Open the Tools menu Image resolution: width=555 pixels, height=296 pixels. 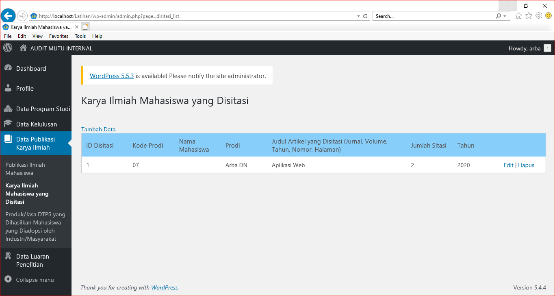coord(80,36)
